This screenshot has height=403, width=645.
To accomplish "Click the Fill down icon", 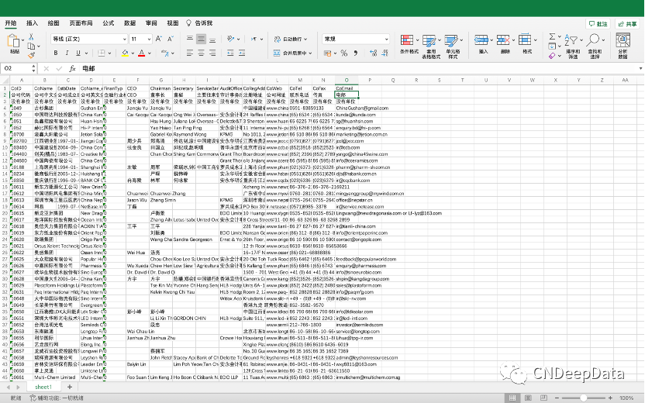I will coord(552,46).
